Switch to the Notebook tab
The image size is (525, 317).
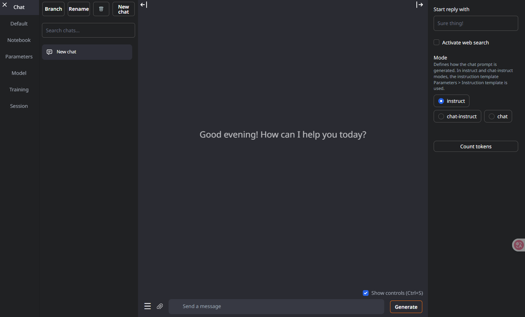[x=19, y=40]
